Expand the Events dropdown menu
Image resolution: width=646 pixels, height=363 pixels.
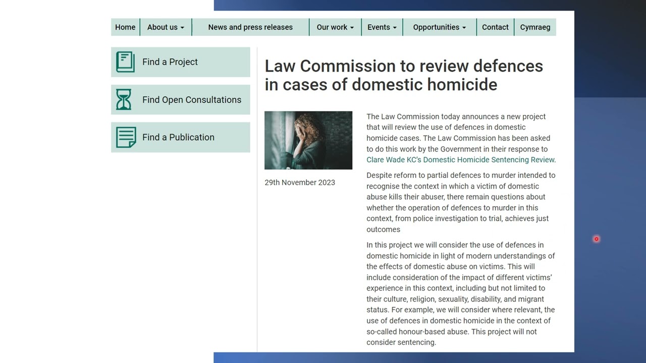point(382,27)
